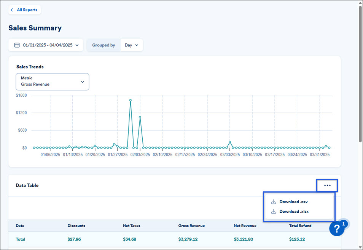Viewport: 363px width, 250px height.
Task: Select Download .csv from the export menu
Action: (x=294, y=202)
